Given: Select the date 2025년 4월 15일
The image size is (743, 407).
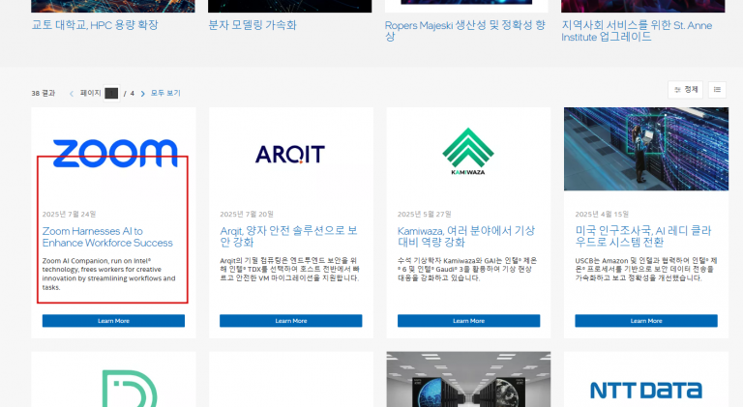Looking at the screenshot, I should pyautogui.click(x=602, y=215).
